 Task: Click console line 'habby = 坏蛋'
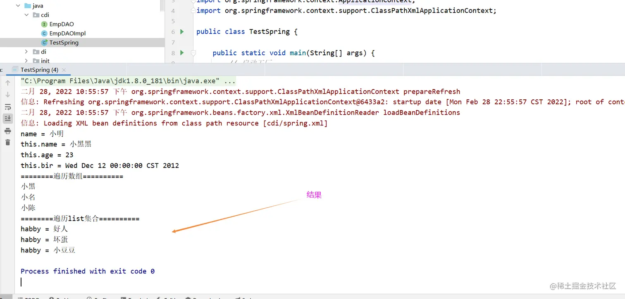44,240
